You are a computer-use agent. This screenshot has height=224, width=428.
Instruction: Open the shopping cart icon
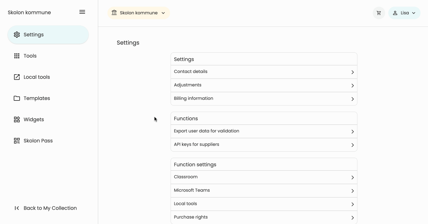379,13
